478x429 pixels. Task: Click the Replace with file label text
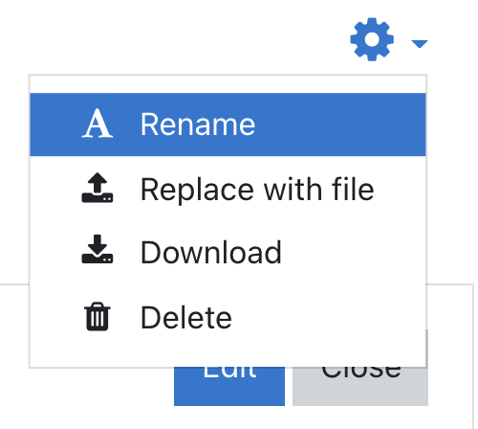click(257, 190)
